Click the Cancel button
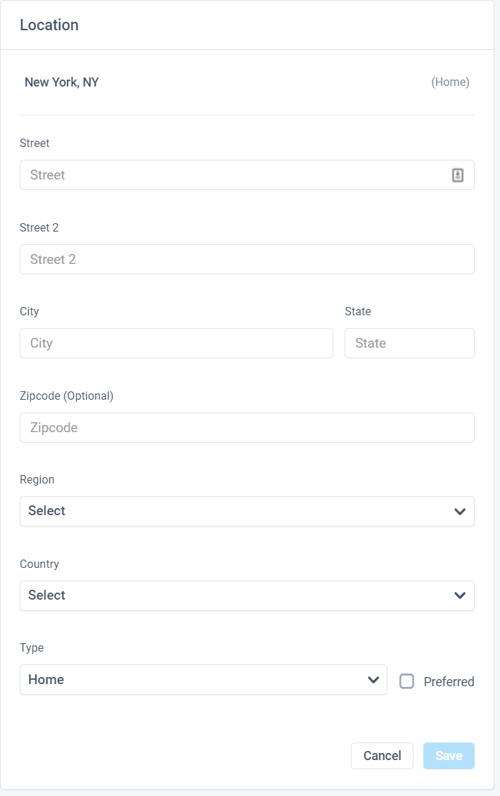 (383, 756)
